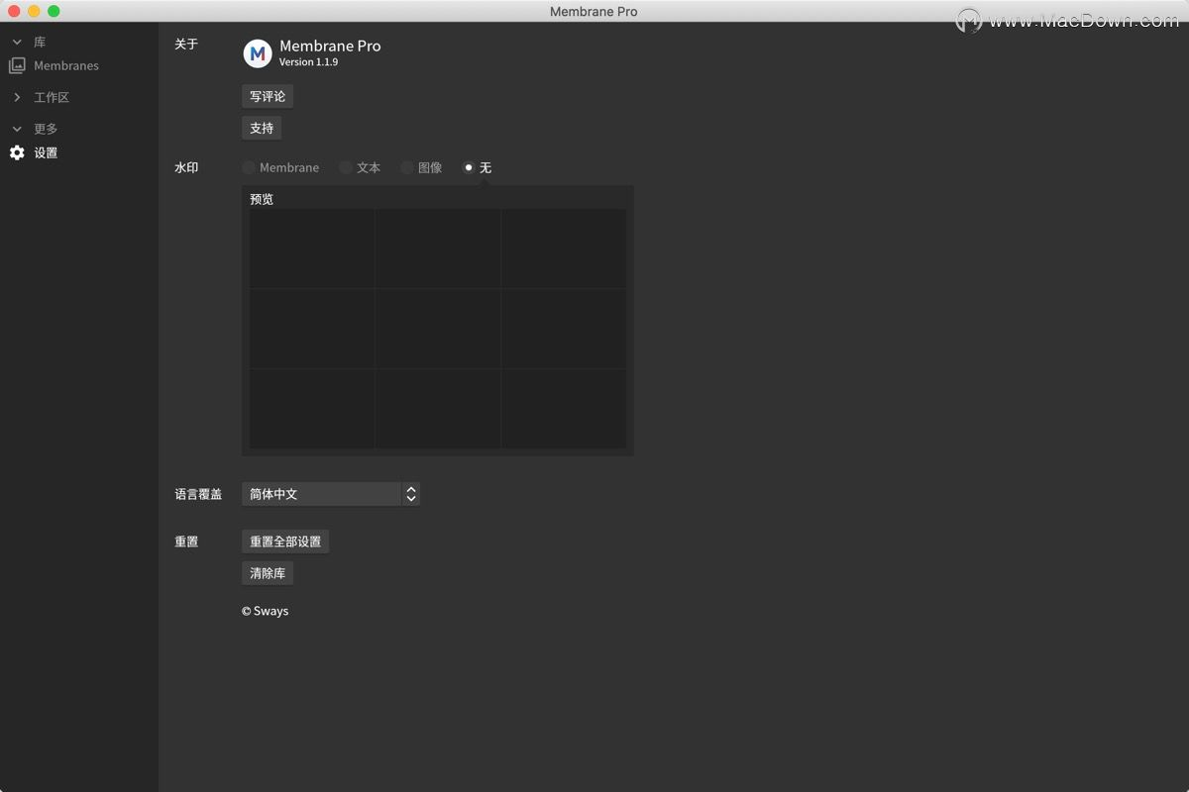This screenshot has width=1189, height=792.
Task: Click the 预览 label in watermark panel
Action: point(262,199)
